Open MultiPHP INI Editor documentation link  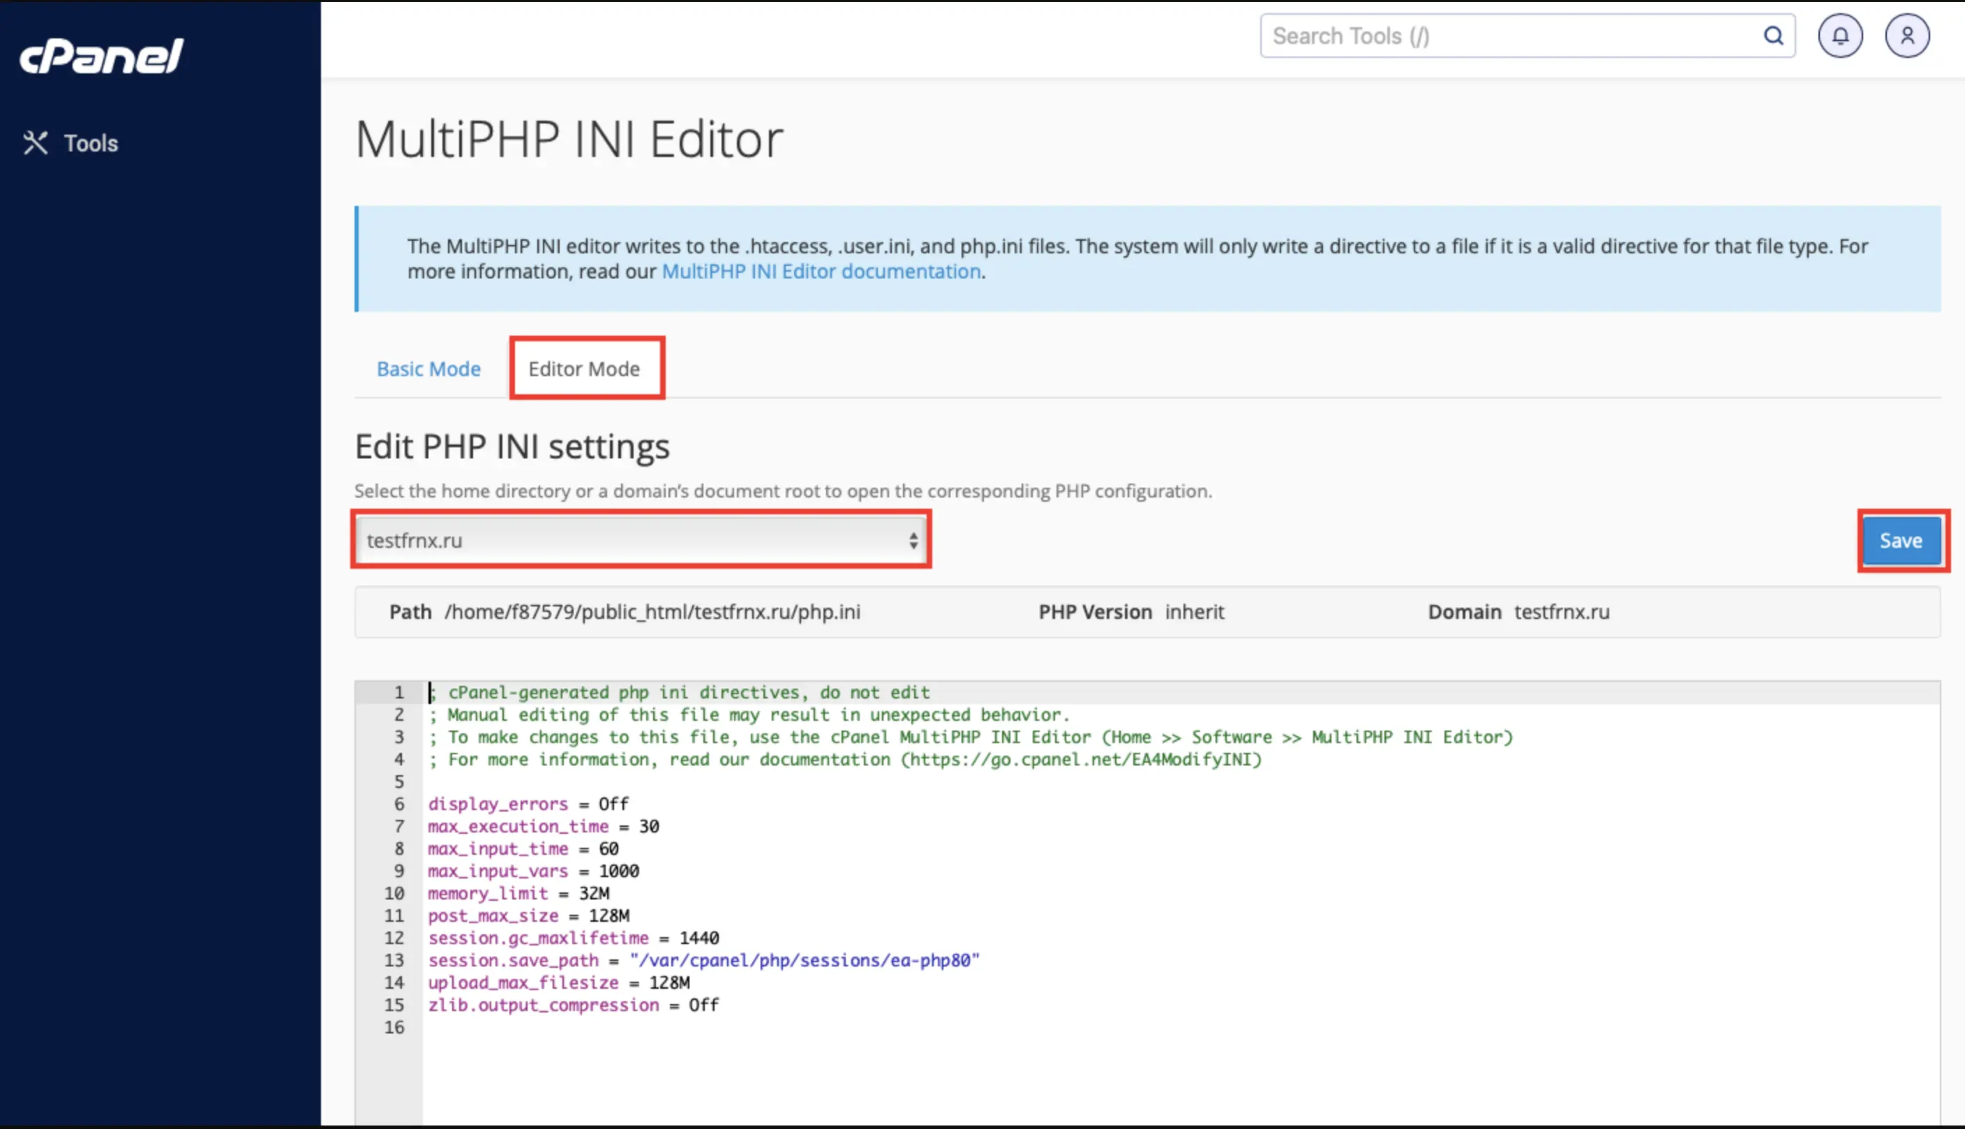821,271
